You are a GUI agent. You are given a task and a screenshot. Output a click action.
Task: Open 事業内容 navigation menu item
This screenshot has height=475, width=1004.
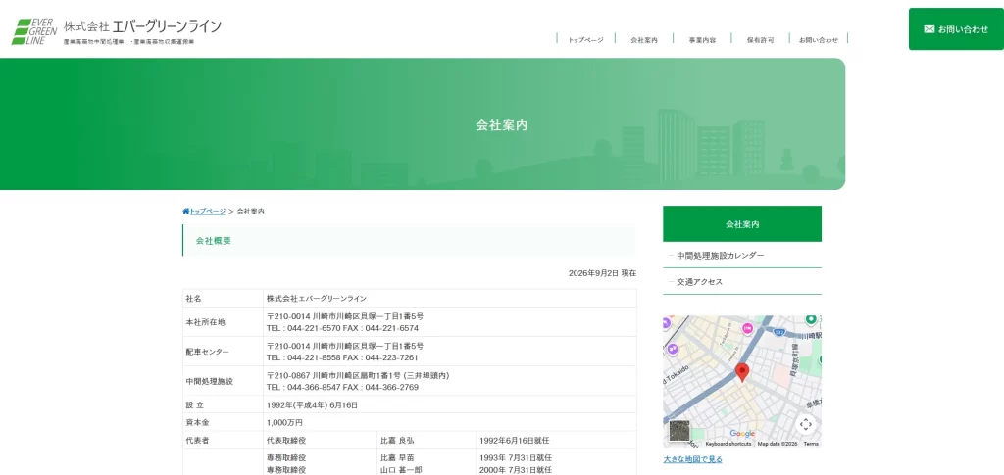702,39
